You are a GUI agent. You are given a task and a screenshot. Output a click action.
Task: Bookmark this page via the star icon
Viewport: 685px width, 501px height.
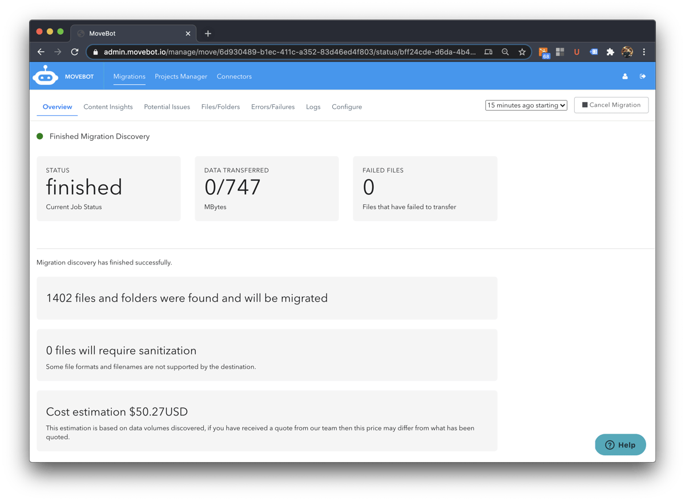[522, 51]
